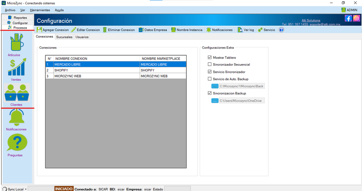Enable Sincronizador Secuencial checkbox

click(210, 64)
